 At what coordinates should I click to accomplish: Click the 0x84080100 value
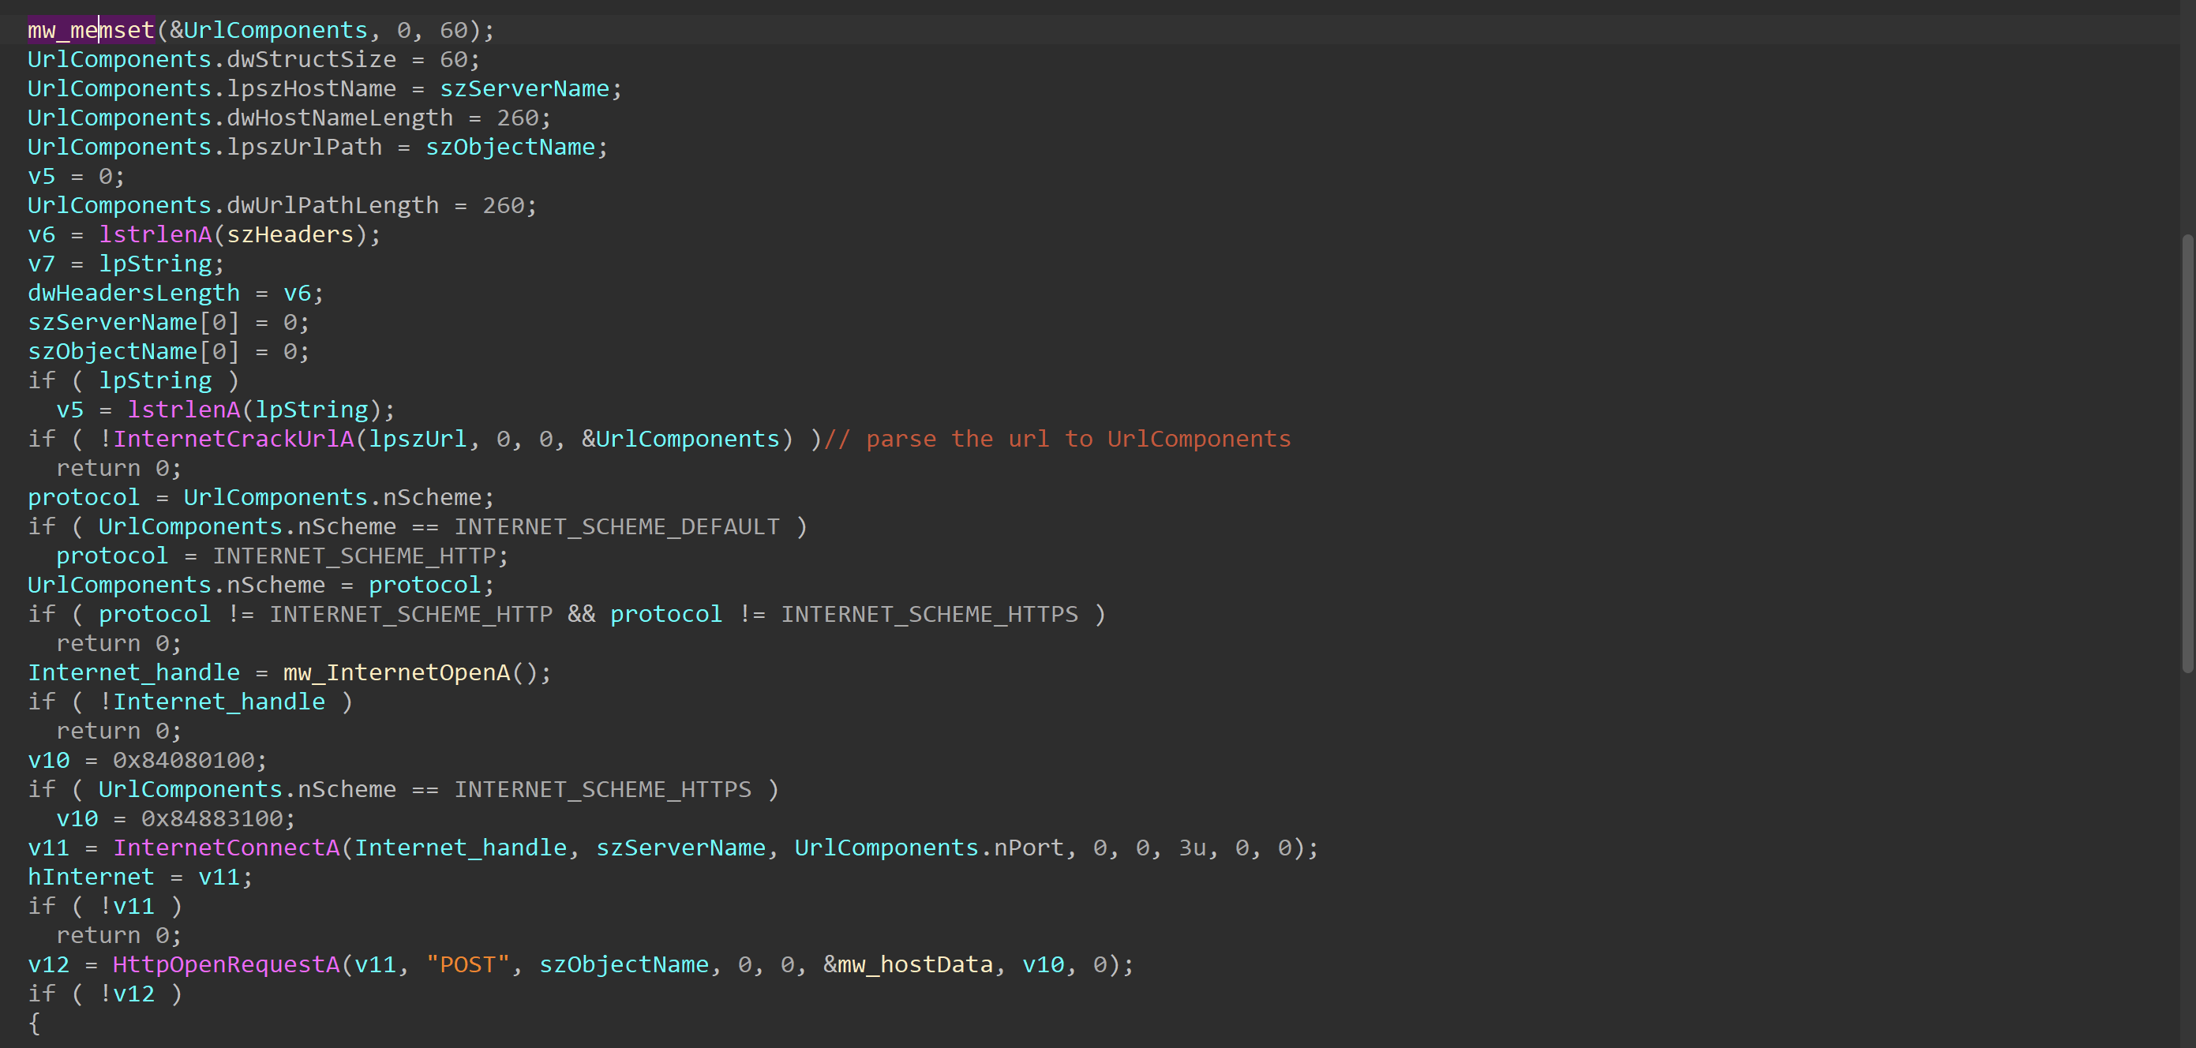pos(183,760)
